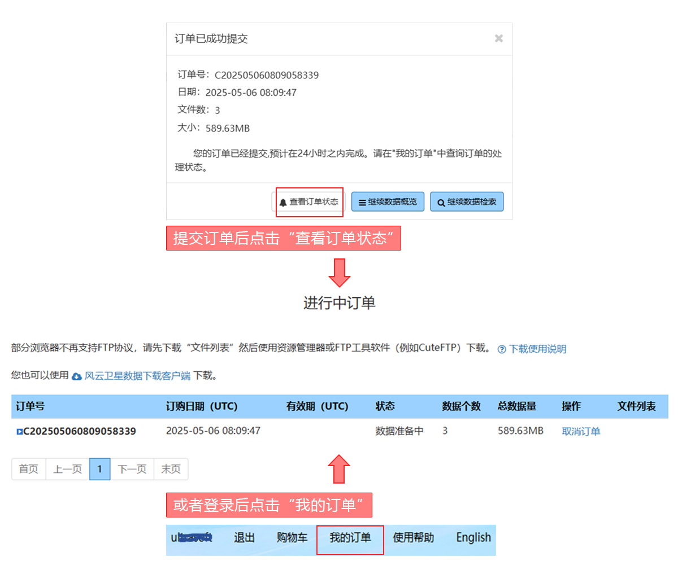The height and width of the screenshot is (584, 678).
Task: Open 购物车 shopping cart menu item
Action: (x=292, y=538)
